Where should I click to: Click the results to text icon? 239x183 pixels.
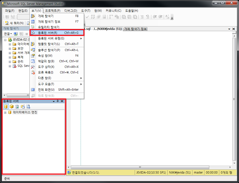[124, 17]
